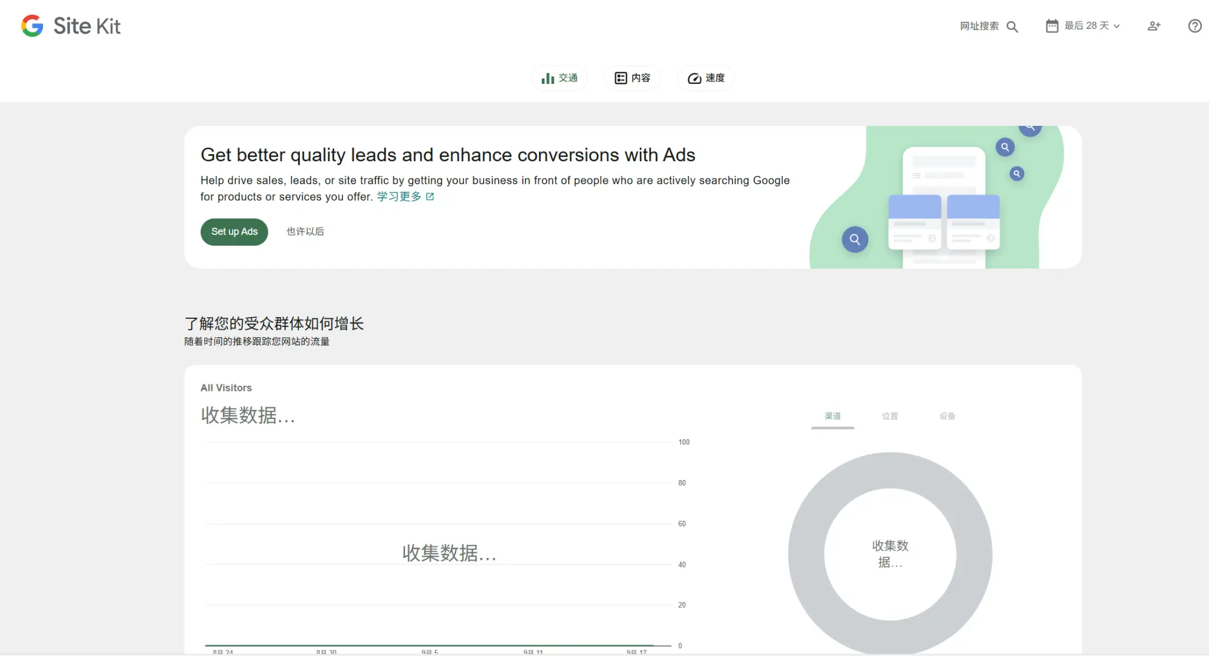Click the 收集数据 value below All Visitors

tap(248, 416)
